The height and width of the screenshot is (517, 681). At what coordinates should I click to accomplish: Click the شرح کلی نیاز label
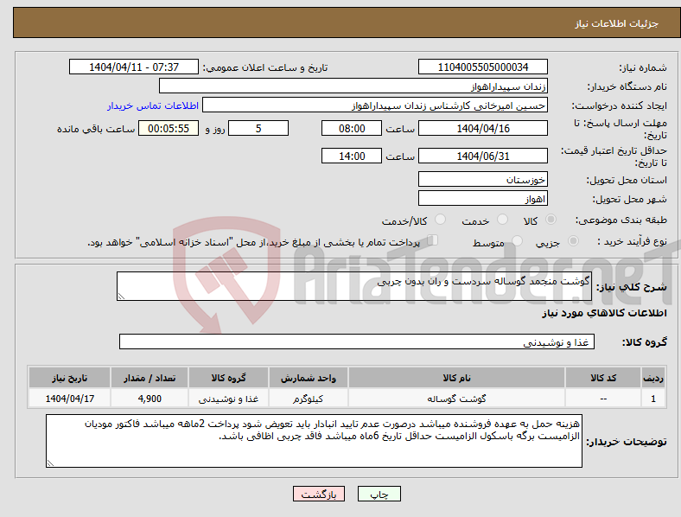pos(632,286)
